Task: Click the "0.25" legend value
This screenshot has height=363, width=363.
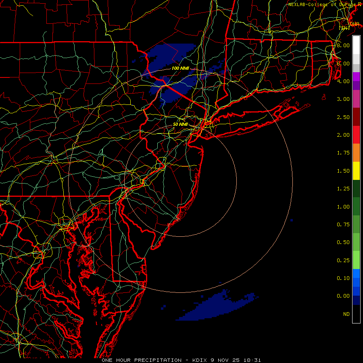Action: (343, 261)
